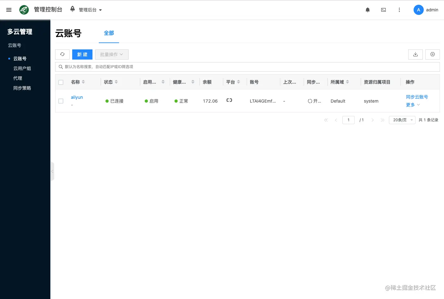Sort by 启用 status column

coord(163,82)
